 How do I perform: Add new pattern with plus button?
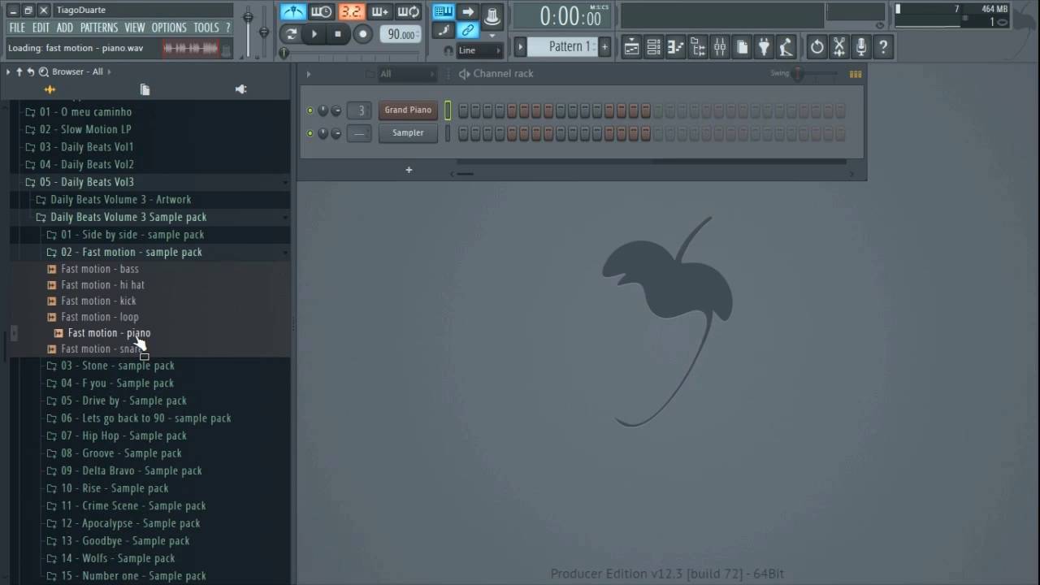[604, 47]
